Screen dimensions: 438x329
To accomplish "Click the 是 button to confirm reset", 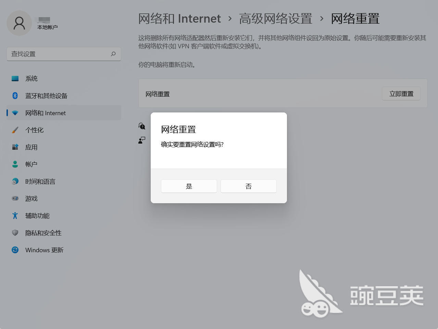I will 189,186.
